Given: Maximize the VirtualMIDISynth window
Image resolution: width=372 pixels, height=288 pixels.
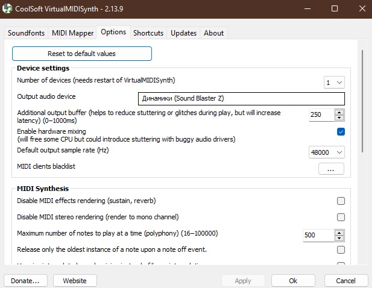Looking at the screenshot, I should coord(335,9).
